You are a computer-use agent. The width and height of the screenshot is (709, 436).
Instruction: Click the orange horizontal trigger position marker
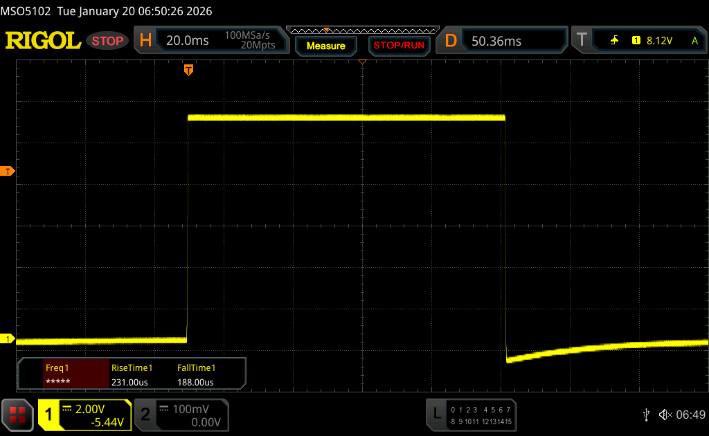point(188,70)
